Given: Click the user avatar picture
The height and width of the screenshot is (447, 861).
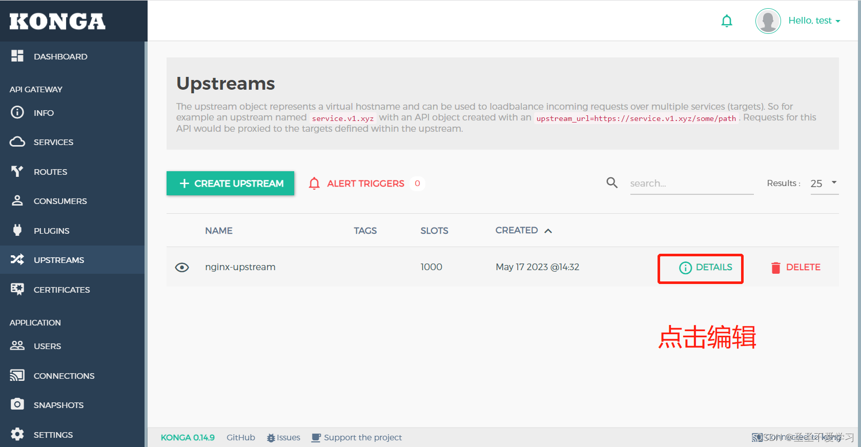Looking at the screenshot, I should [768, 21].
